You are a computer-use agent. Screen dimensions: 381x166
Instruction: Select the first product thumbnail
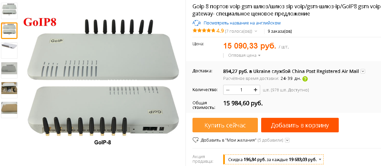point(9,11)
